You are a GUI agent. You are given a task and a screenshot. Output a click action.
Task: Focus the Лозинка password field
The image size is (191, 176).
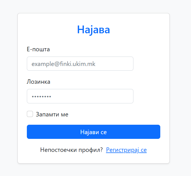coord(80,96)
